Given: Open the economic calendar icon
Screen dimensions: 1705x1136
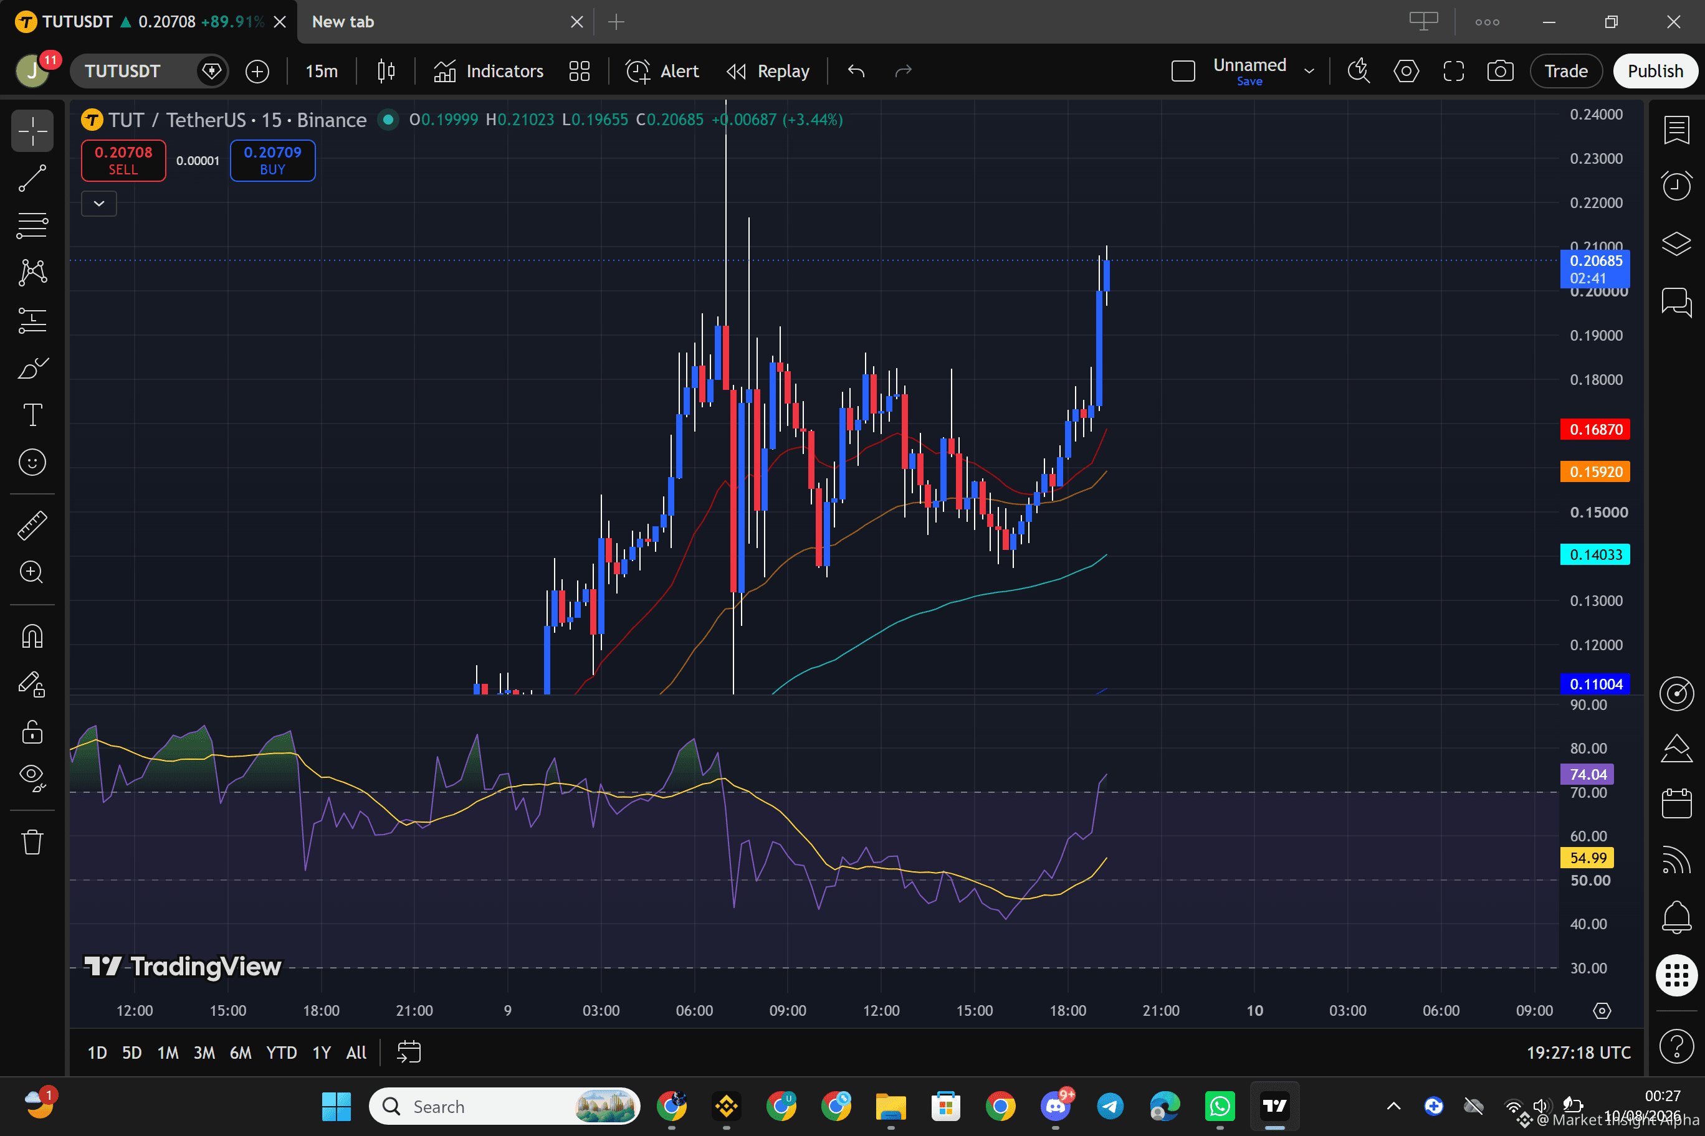Looking at the screenshot, I should click(1677, 803).
